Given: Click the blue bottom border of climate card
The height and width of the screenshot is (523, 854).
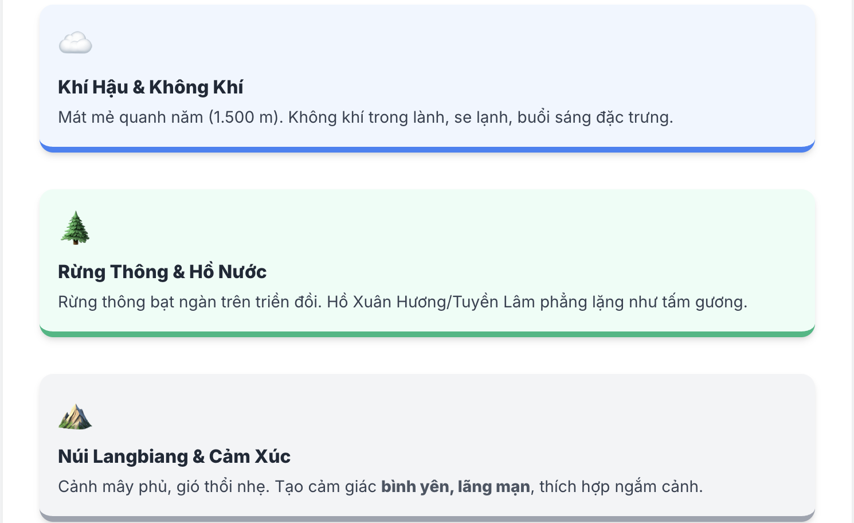Looking at the screenshot, I should click(427, 150).
